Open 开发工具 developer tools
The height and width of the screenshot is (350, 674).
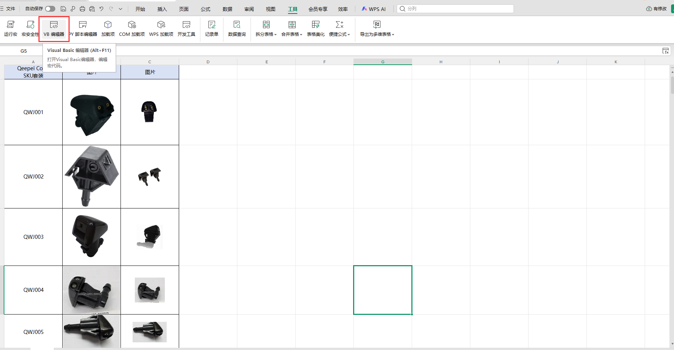[x=186, y=29]
